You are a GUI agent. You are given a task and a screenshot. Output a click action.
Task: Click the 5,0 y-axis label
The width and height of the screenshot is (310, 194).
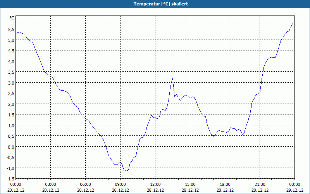point(11,40)
